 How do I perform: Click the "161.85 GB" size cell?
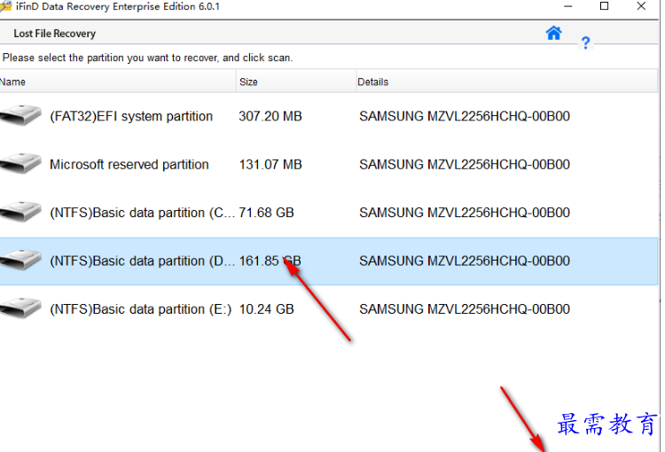pyautogui.click(x=270, y=261)
